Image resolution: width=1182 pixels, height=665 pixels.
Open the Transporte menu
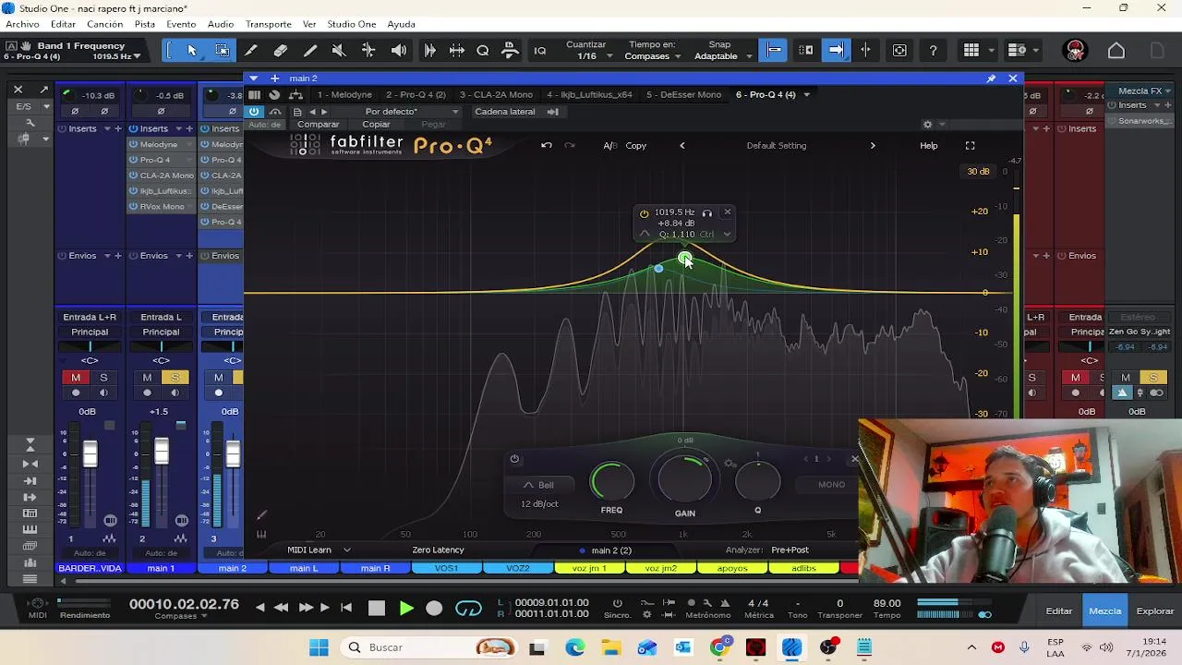[x=268, y=24]
